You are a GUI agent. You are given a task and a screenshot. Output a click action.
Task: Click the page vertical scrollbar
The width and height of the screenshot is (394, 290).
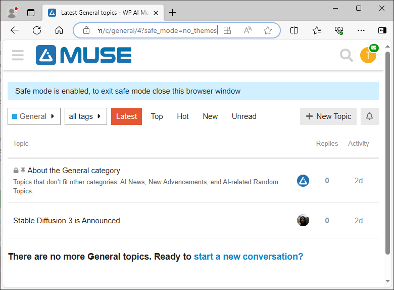(387, 153)
